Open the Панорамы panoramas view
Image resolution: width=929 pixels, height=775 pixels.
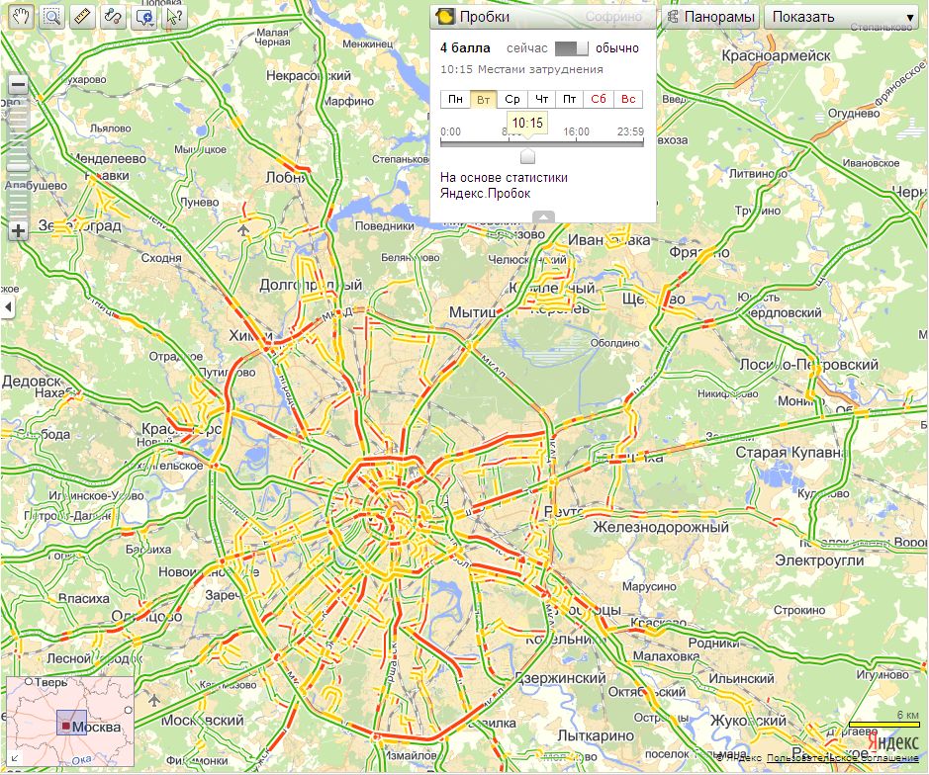coord(710,17)
